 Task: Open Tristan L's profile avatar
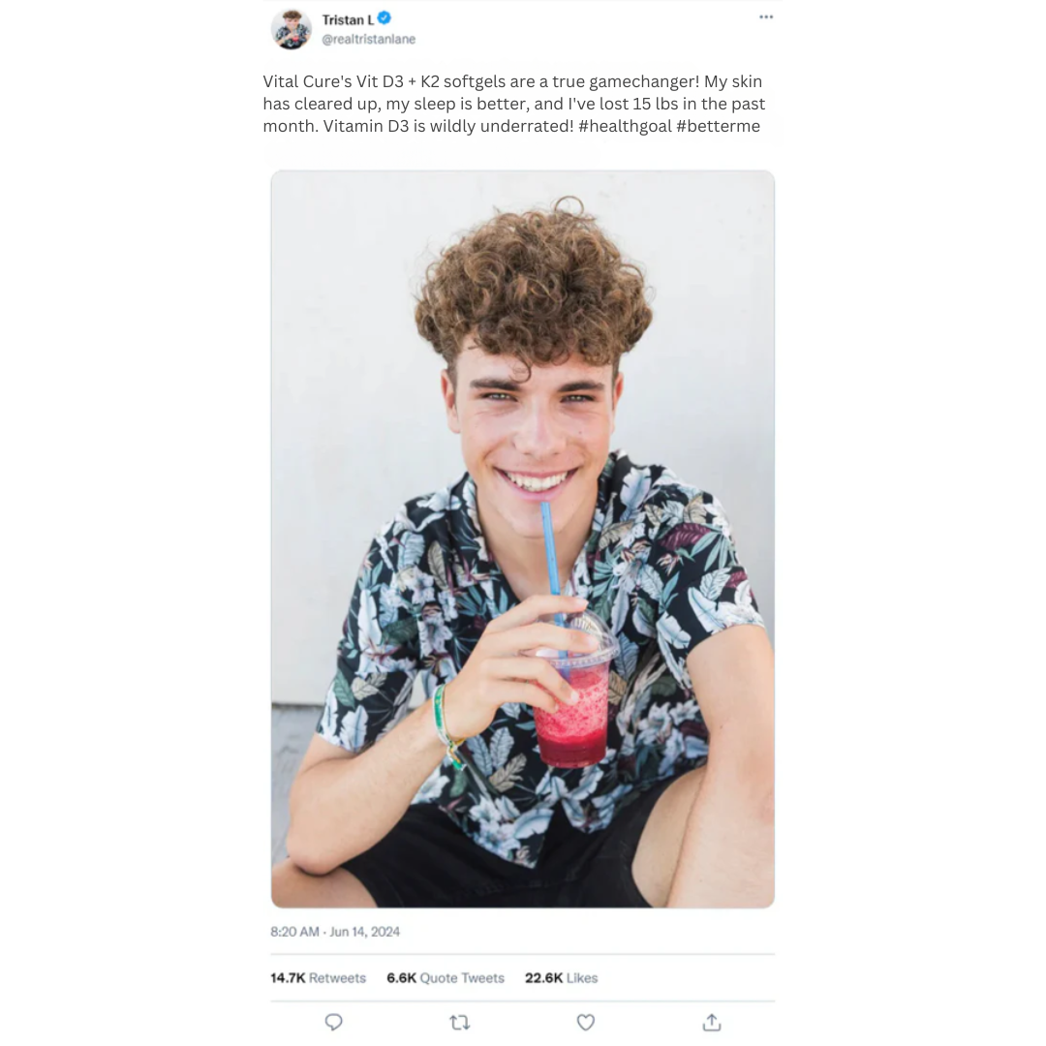(x=292, y=29)
